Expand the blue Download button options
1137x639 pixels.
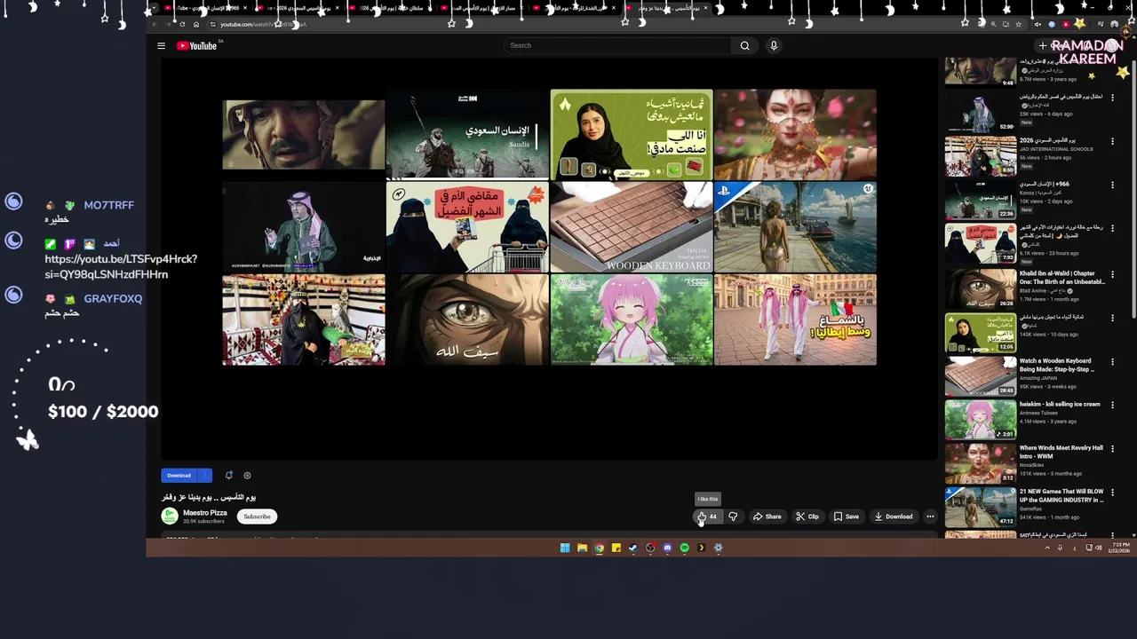[x=205, y=476]
